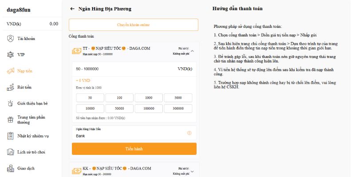Image resolution: width=355 pixels, height=177 pixels.
Task: Open the Tài khoản account icon
Action: (10, 38)
